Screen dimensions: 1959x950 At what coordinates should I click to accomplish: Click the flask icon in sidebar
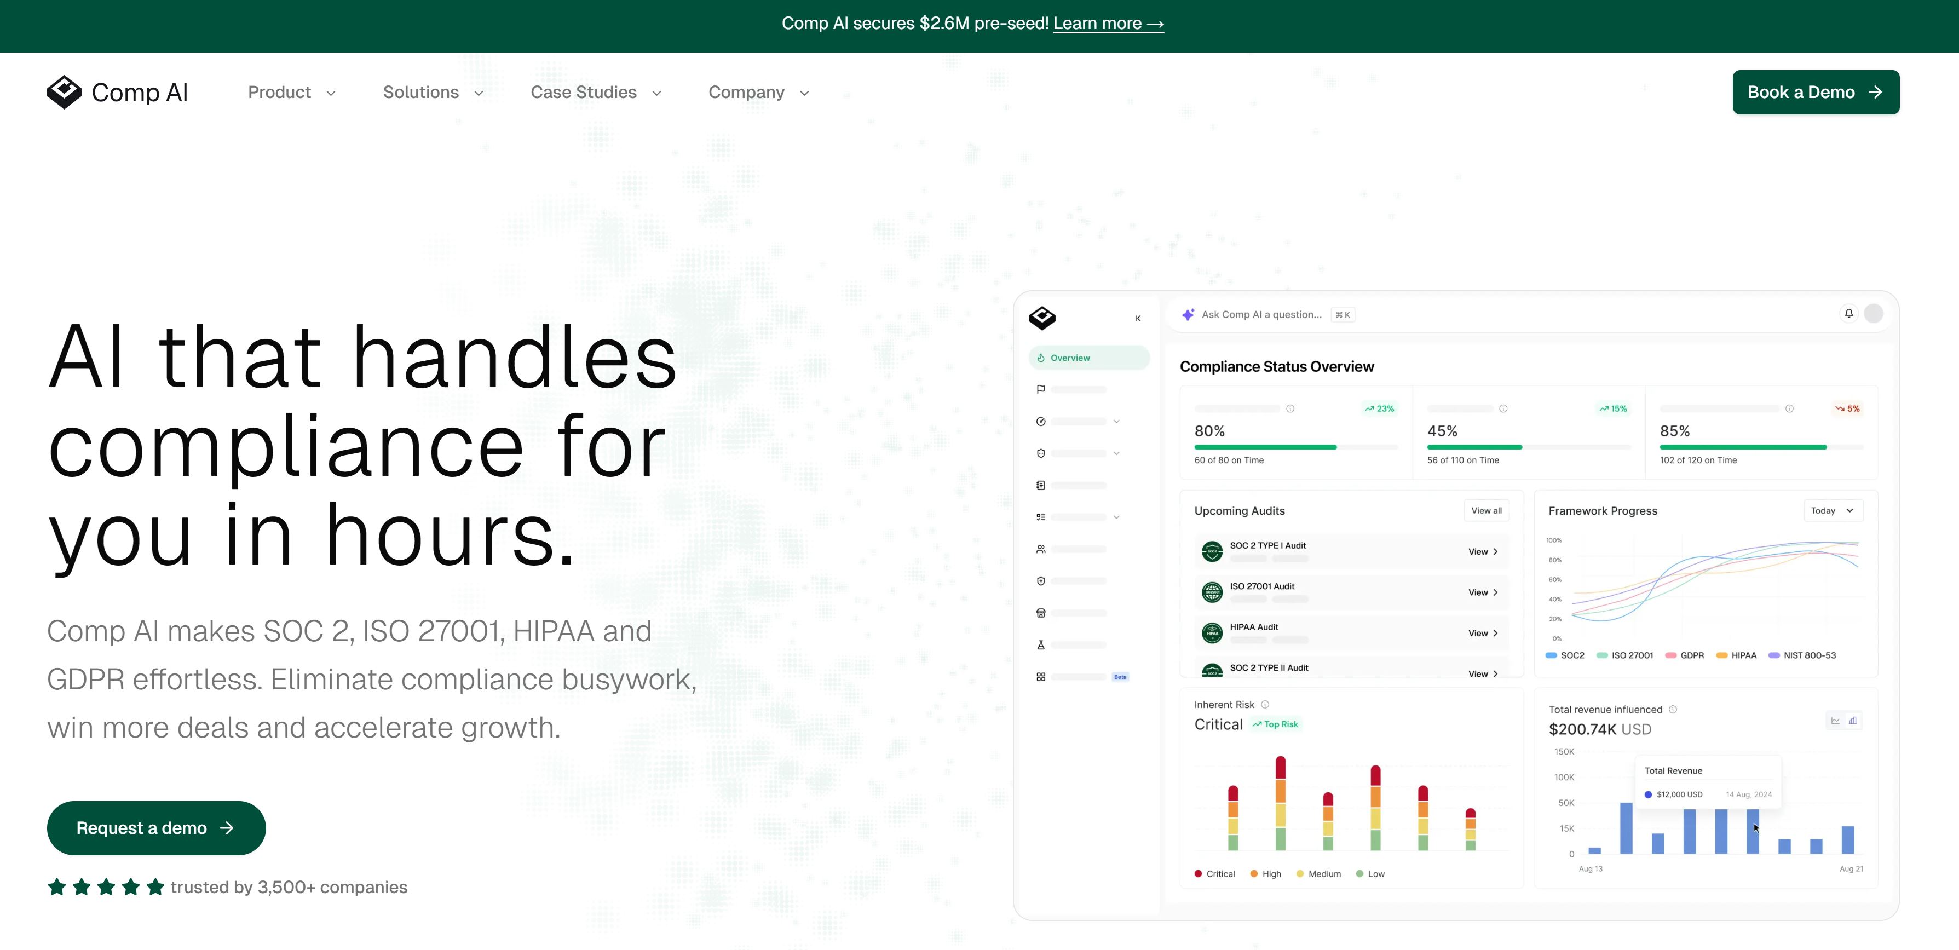1040,645
